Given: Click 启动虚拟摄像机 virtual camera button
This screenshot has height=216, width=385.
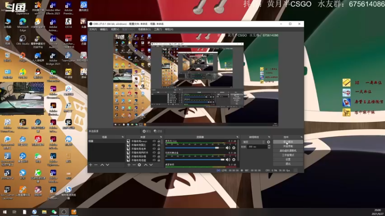Looking at the screenshot, I should pyautogui.click(x=288, y=151).
